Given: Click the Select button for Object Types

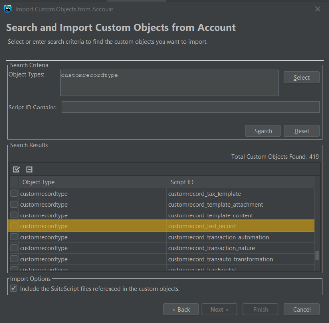Looking at the screenshot, I should [x=302, y=77].
